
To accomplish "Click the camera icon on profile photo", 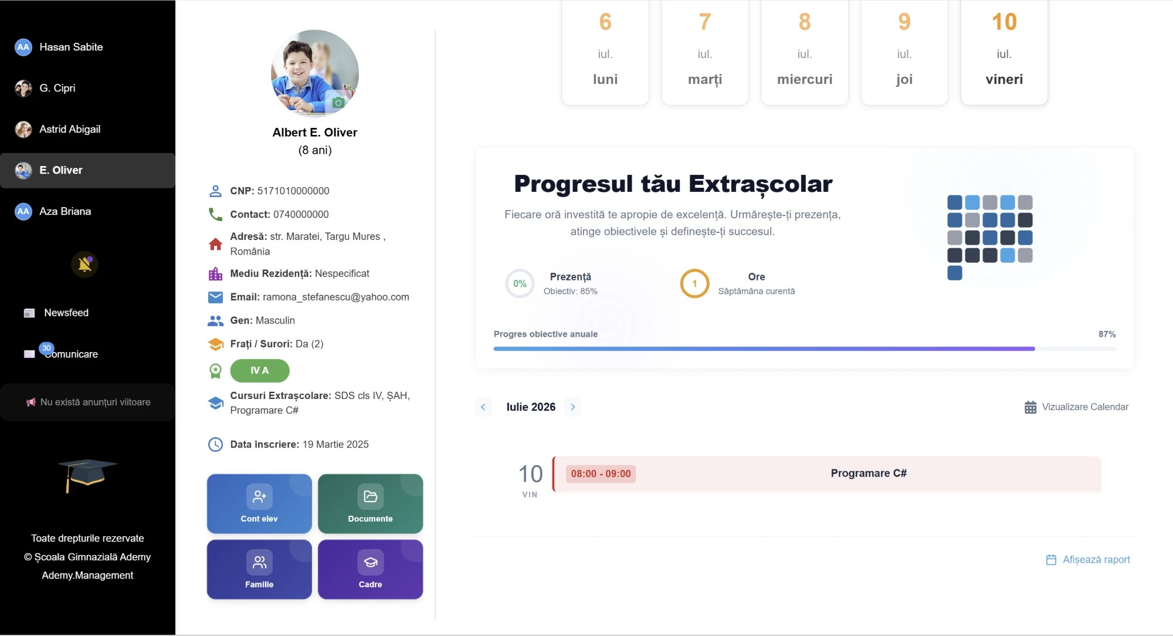I will pyautogui.click(x=338, y=103).
